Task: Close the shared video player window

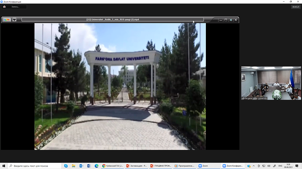Action: tap(236, 20)
